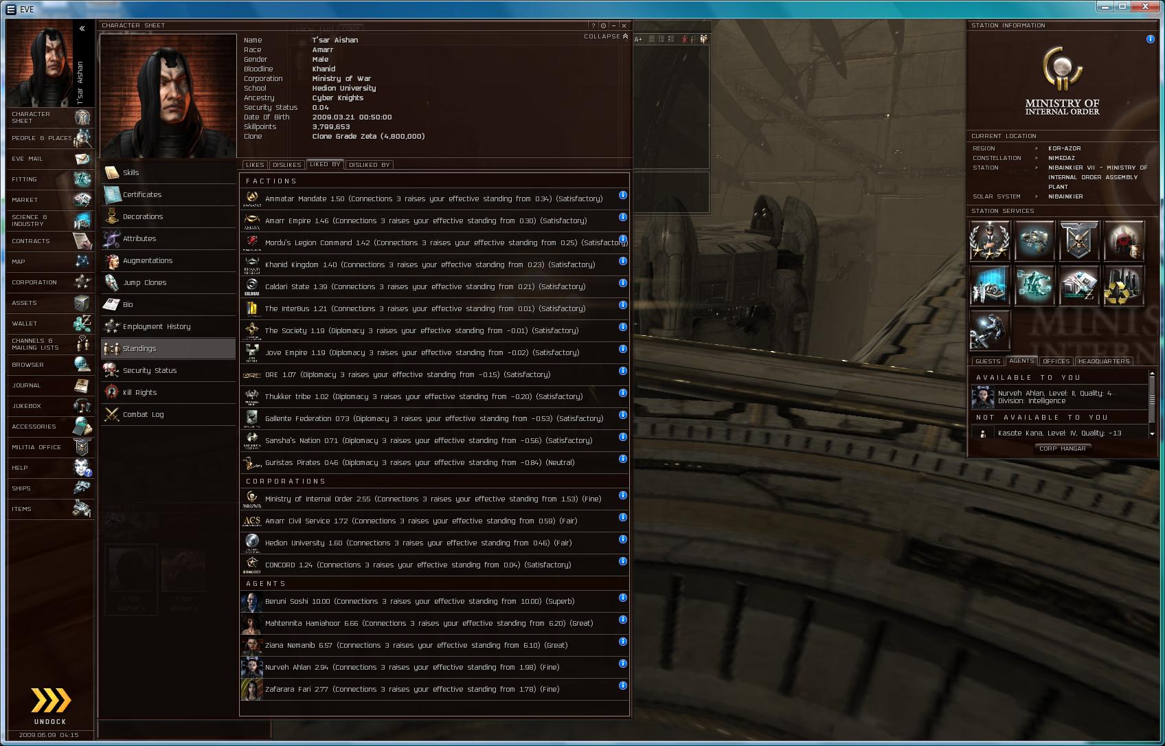
Task: Select Jump Clones in the Character Sheet menu
Action: click(168, 282)
